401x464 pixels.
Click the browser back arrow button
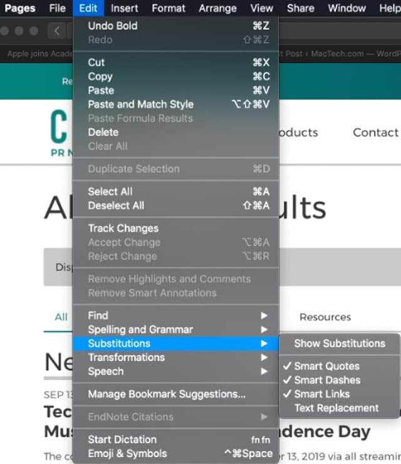point(57,31)
